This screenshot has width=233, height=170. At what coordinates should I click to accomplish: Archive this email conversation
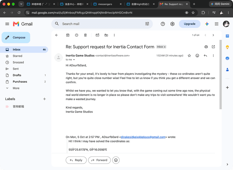(68, 35)
